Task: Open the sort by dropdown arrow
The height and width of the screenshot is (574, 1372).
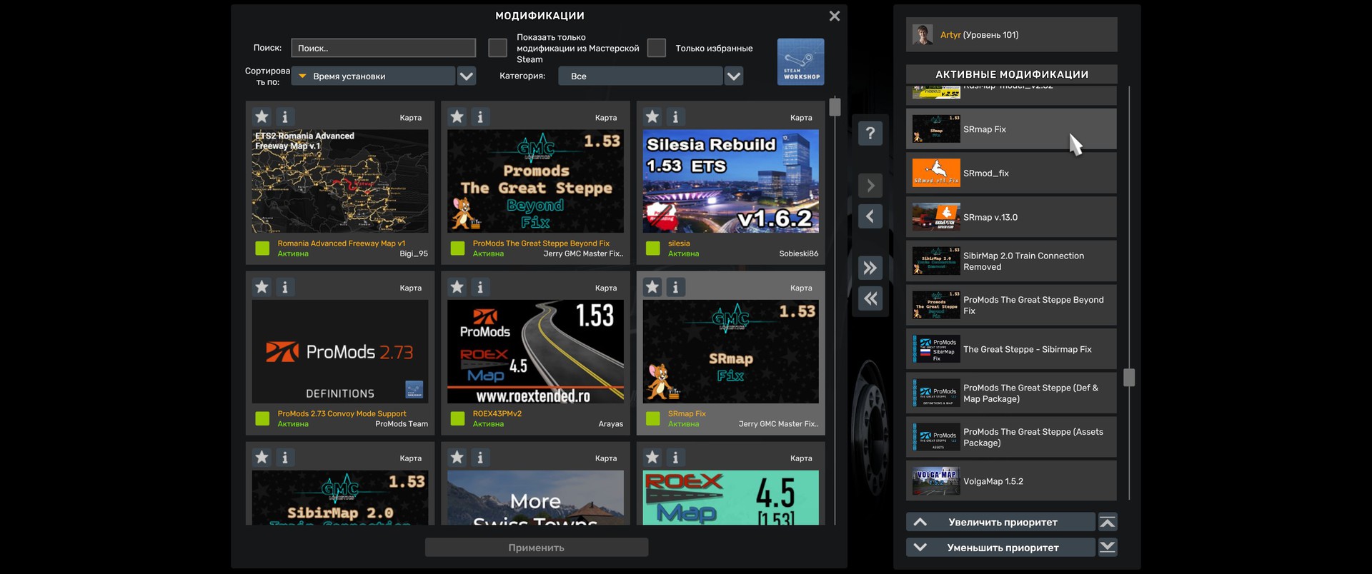Action: pyautogui.click(x=467, y=76)
